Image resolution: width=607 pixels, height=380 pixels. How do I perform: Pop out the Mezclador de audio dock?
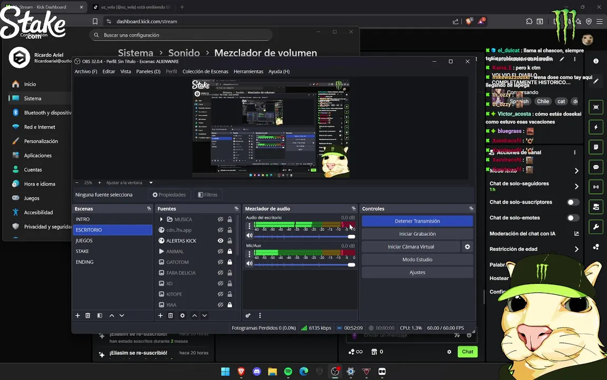[353, 209]
